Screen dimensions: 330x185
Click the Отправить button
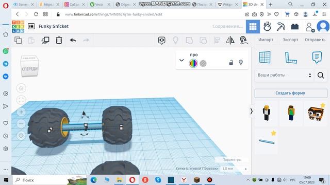point(315,40)
